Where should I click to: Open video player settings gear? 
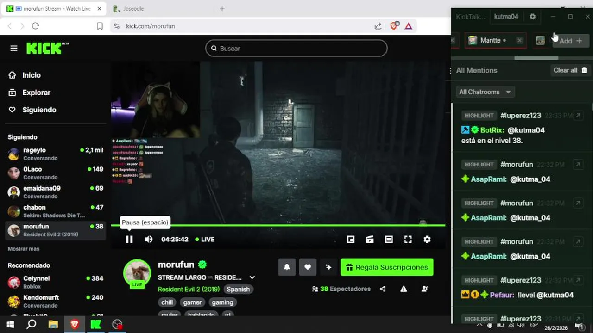pos(427,239)
